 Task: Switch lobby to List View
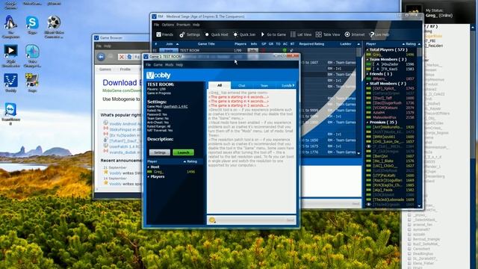[301, 34]
